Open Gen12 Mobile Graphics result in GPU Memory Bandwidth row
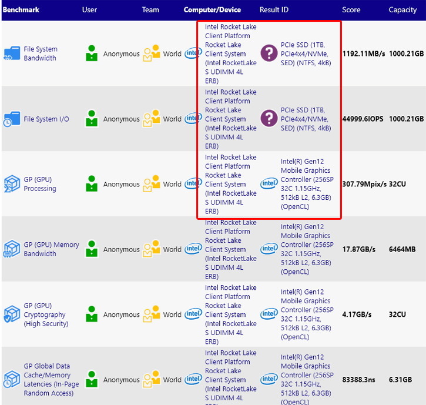426x405 pixels. click(x=307, y=249)
